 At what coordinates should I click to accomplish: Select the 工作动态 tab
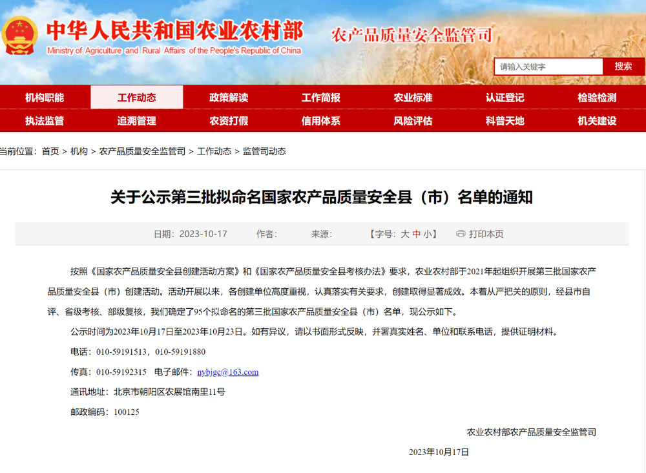click(137, 98)
